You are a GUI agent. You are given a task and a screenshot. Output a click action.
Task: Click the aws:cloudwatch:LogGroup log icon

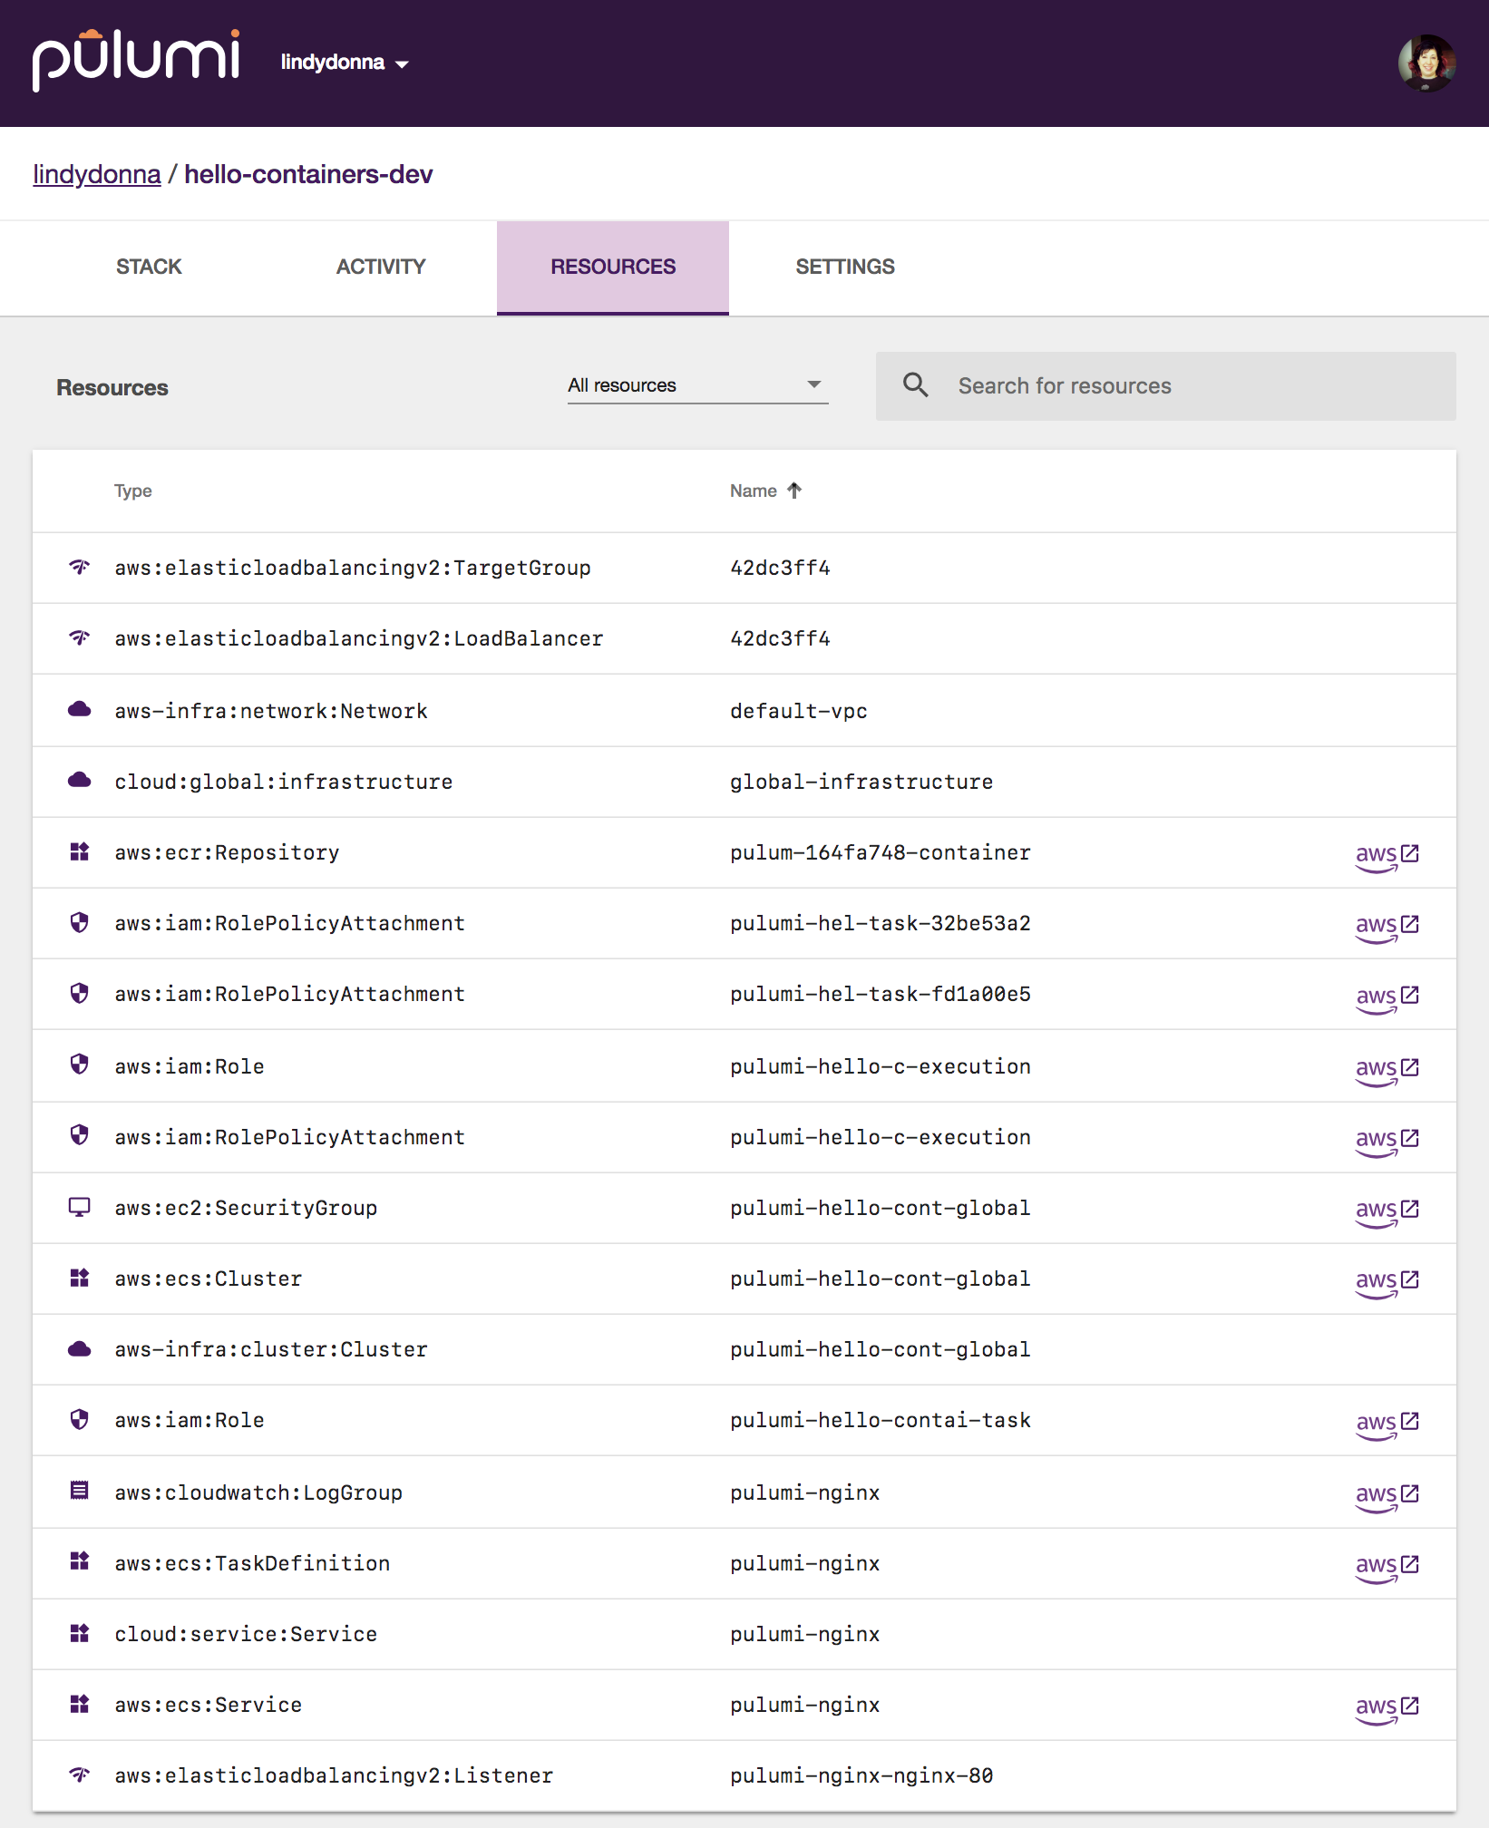click(80, 1491)
